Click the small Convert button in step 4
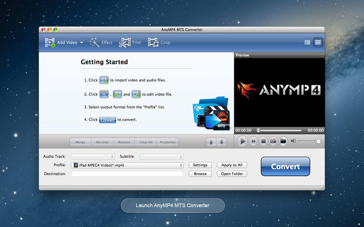364x227 pixels. pyautogui.click(x=107, y=120)
